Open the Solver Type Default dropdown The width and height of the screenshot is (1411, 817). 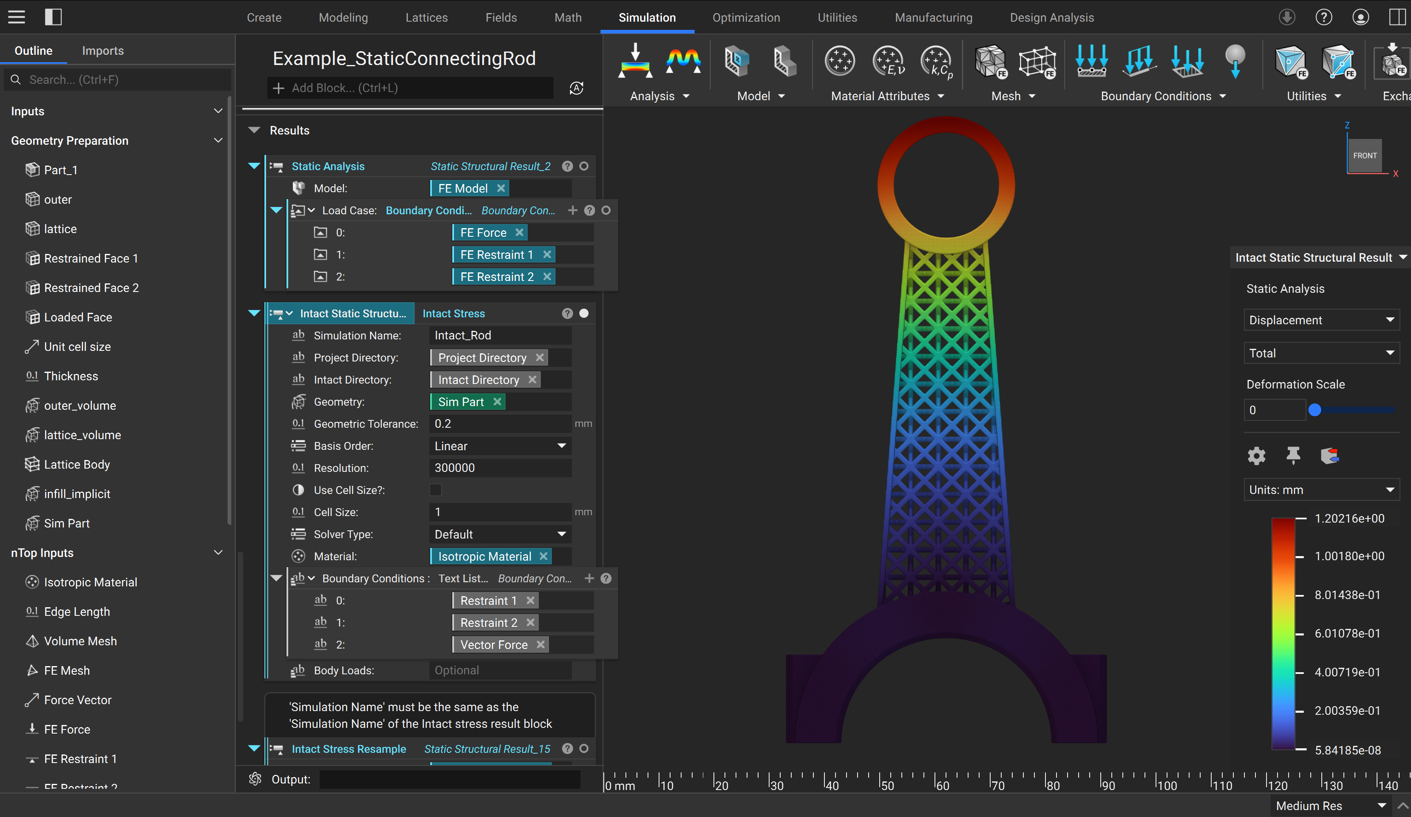tap(500, 534)
